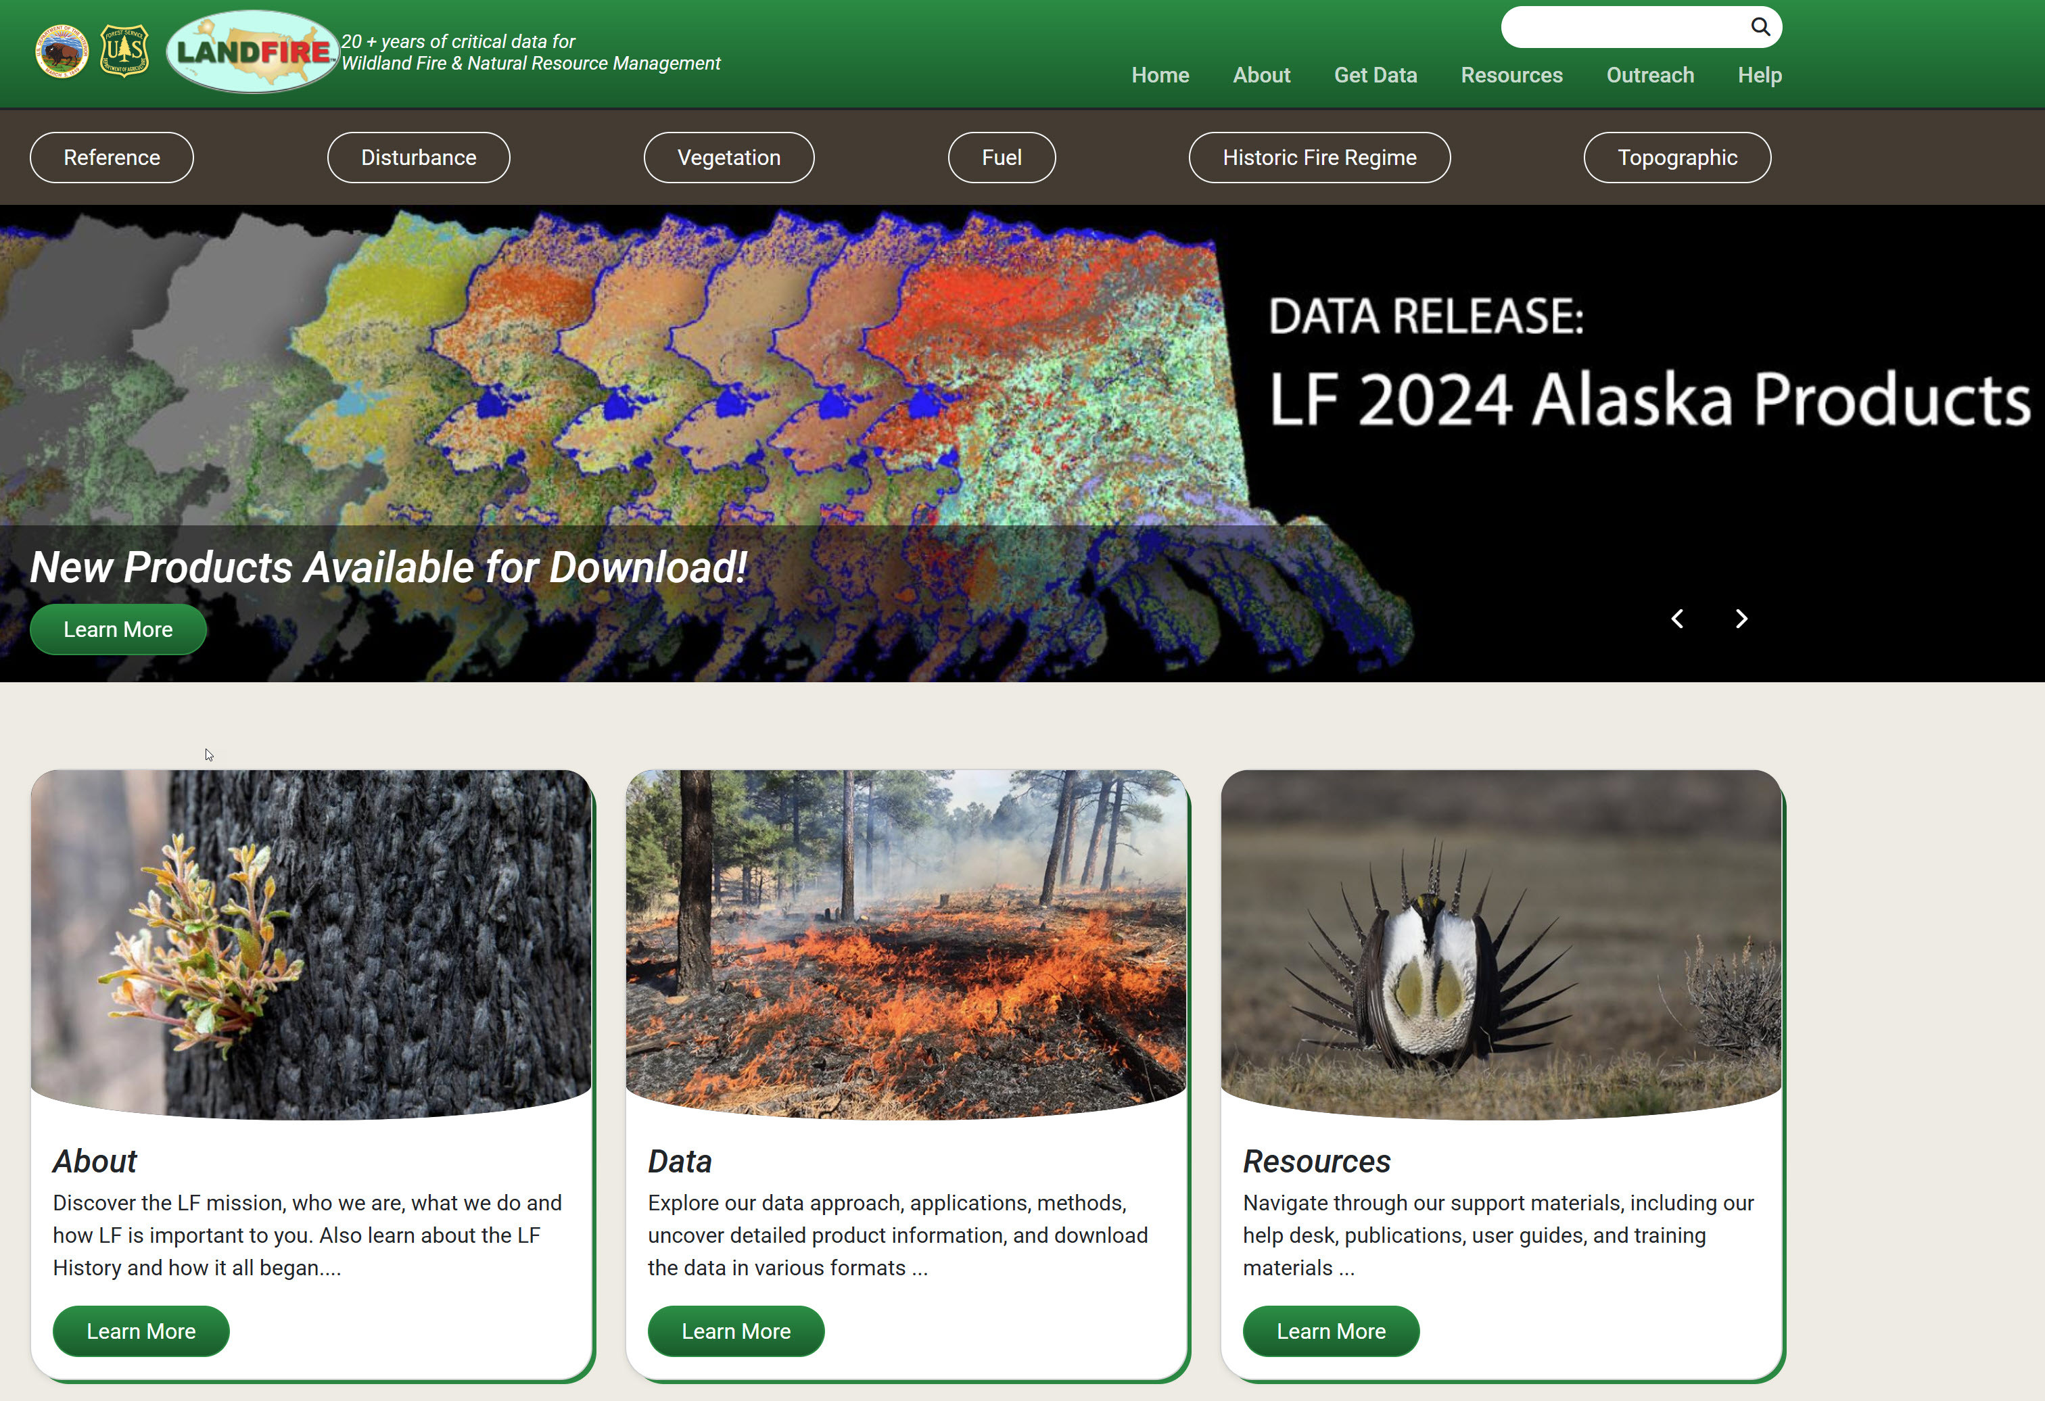This screenshot has width=2045, height=1401.
Task: Click the Data card heading
Action: tap(680, 1161)
